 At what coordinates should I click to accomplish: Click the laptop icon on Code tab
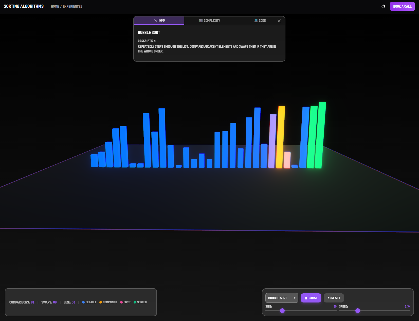point(256,21)
